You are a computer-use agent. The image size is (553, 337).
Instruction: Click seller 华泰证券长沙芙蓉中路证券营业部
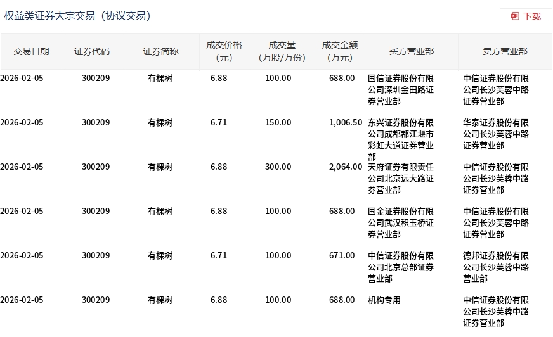point(496,134)
